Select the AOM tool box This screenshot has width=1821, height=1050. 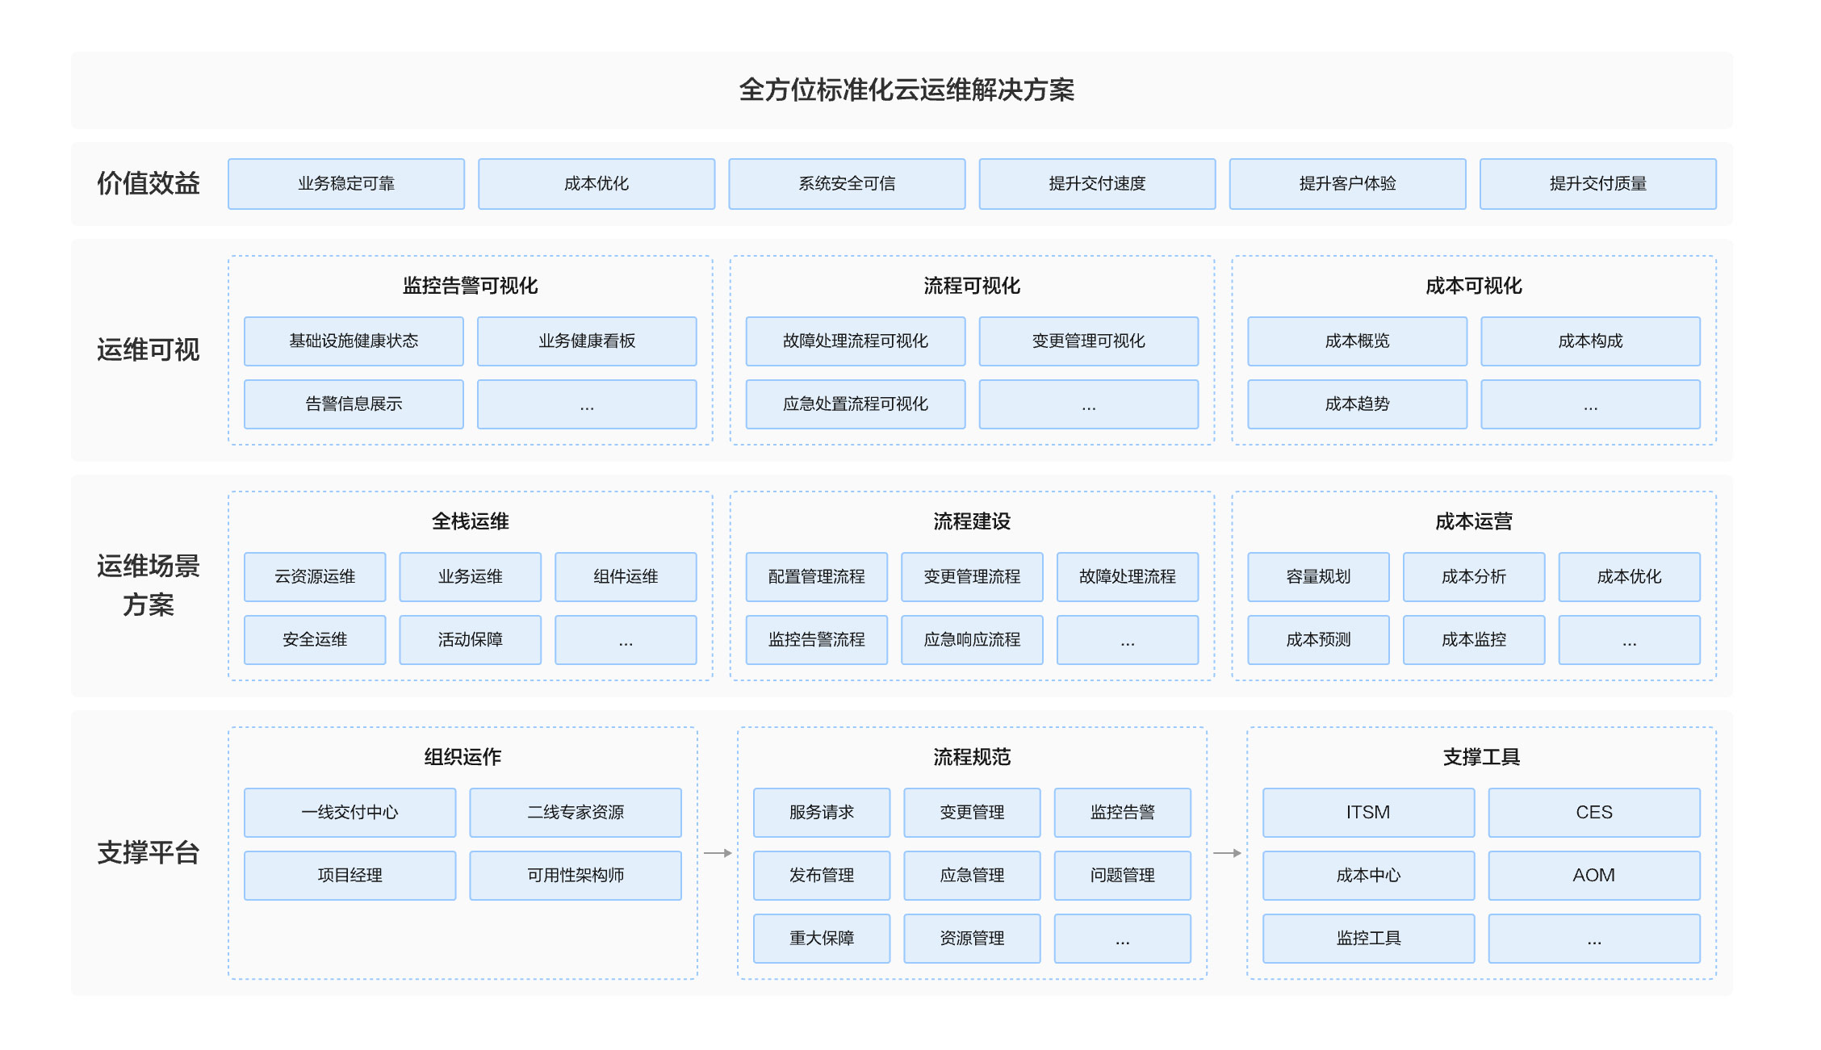click(x=1593, y=876)
